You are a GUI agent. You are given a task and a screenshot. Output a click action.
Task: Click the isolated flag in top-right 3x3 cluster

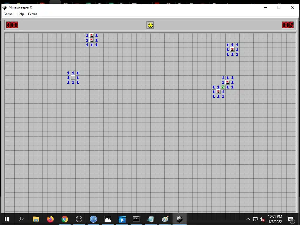tap(232, 50)
